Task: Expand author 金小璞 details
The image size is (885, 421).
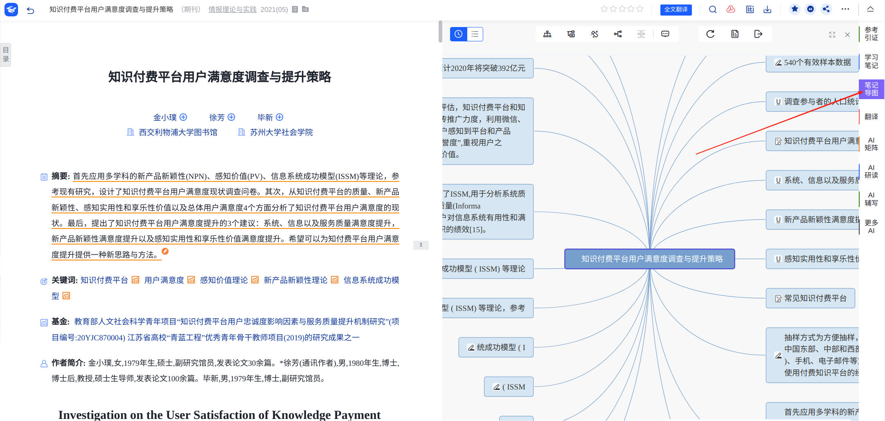Action: [x=183, y=117]
